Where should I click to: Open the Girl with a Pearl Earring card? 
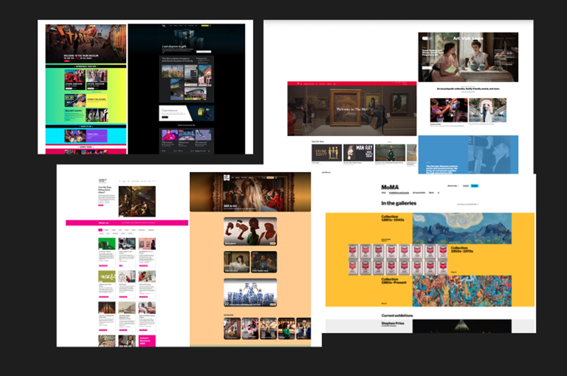point(237,262)
